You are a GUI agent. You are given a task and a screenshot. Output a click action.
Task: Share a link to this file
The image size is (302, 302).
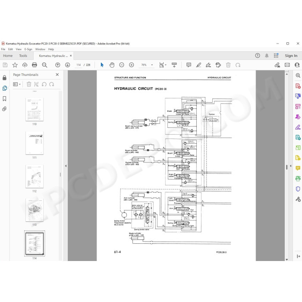coord(277,65)
